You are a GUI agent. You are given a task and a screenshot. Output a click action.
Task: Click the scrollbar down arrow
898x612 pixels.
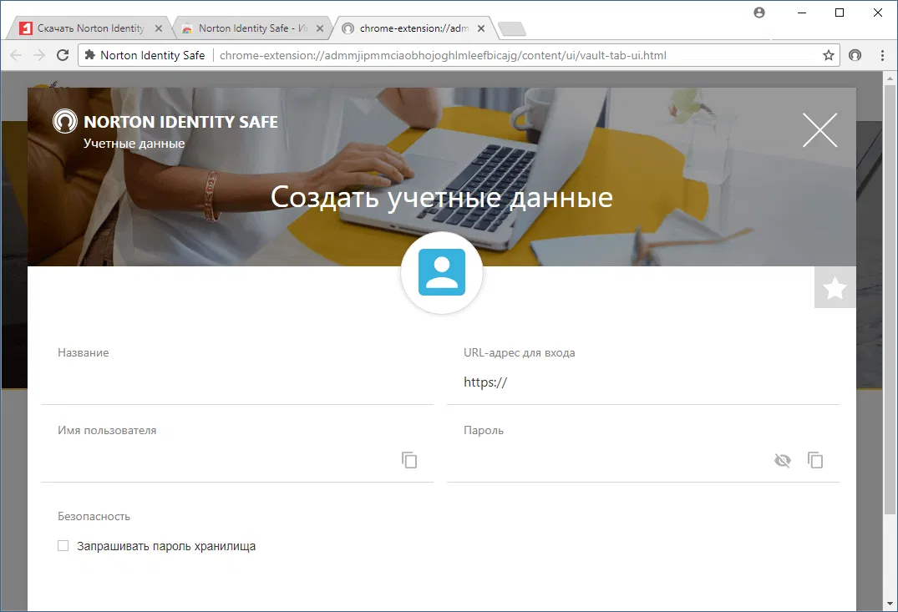(x=890, y=604)
